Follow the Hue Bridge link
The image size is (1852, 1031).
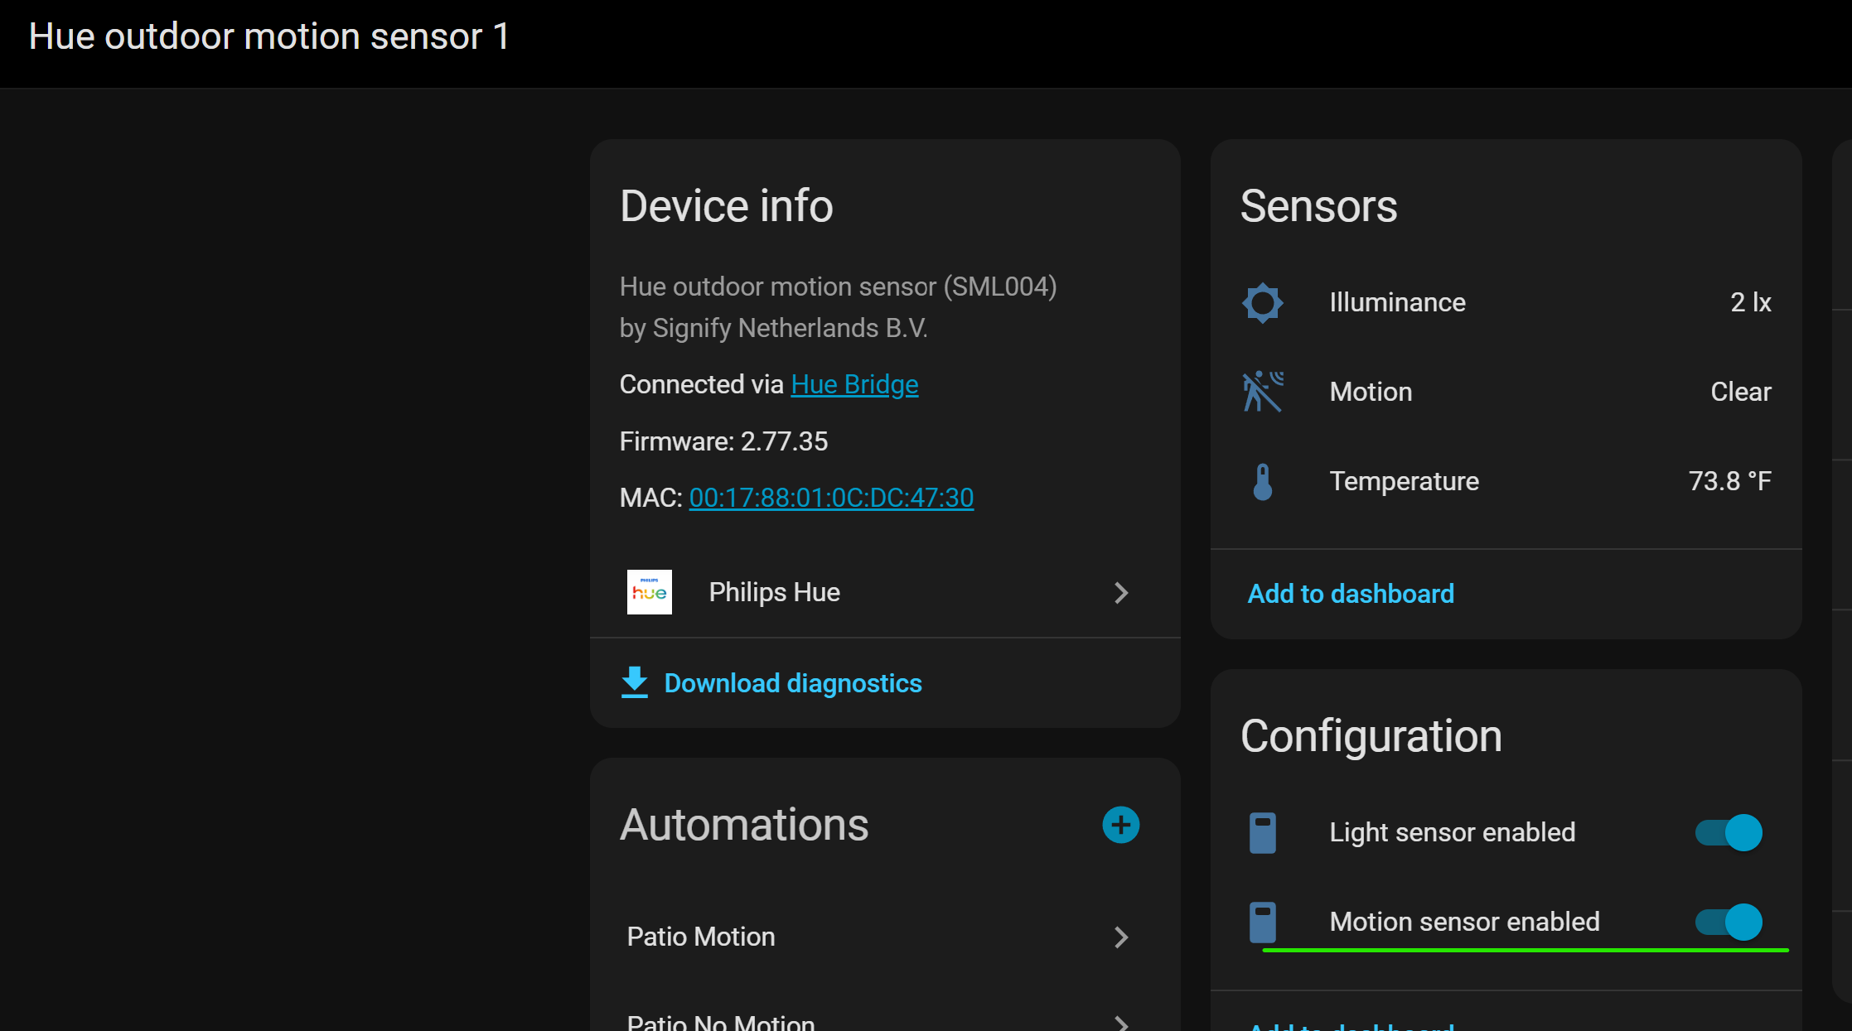coord(854,384)
